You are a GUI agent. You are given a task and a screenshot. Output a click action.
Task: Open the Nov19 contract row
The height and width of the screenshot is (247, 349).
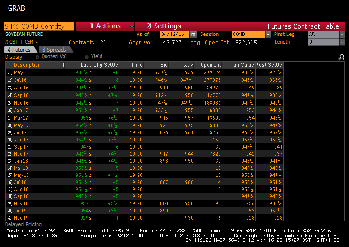pyautogui.click(x=144, y=218)
